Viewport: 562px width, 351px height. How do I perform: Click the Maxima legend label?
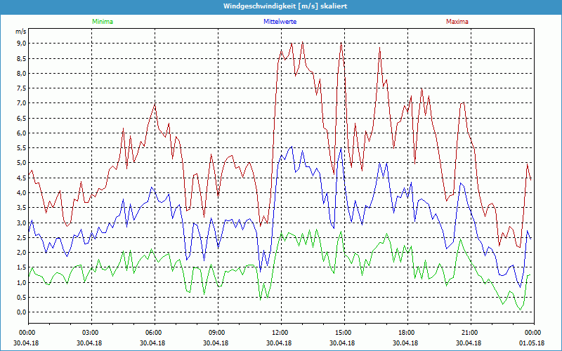tap(457, 22)
